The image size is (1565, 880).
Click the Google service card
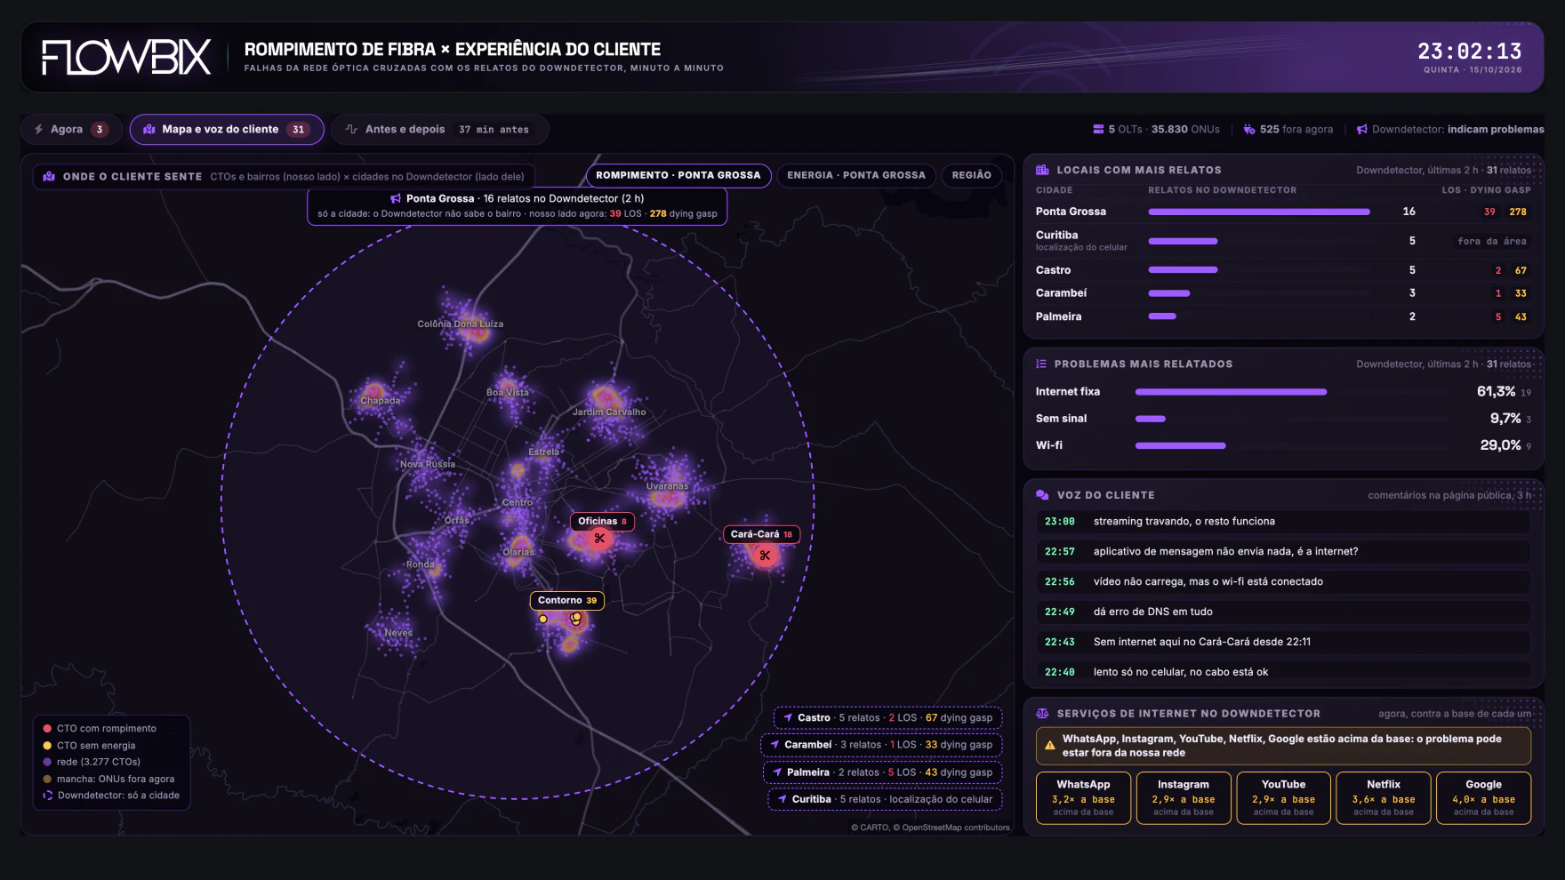click(1483, 798)
